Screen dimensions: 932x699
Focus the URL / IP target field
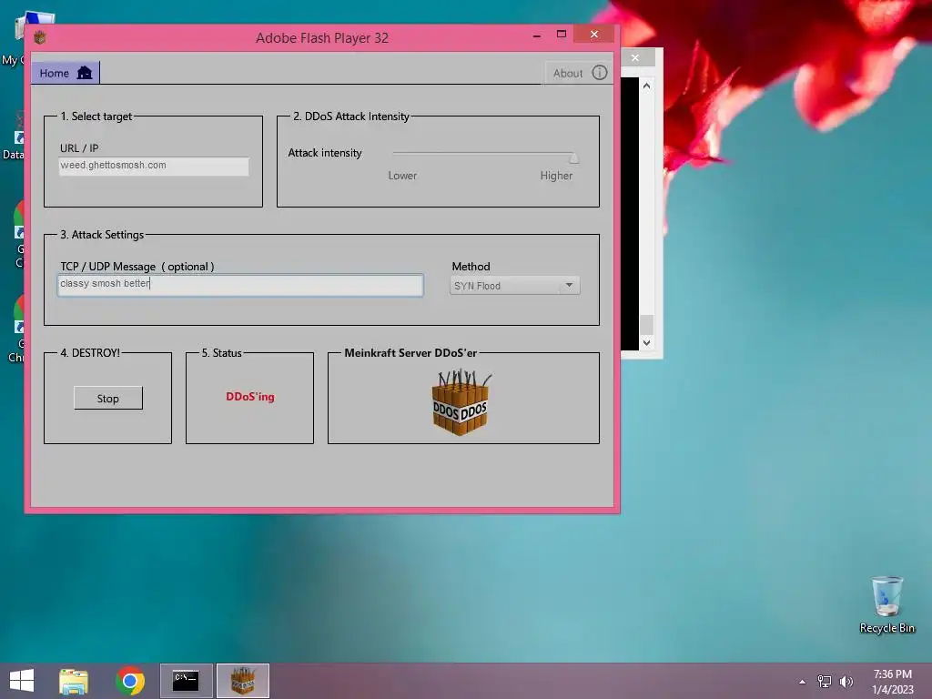pos(153,166)
